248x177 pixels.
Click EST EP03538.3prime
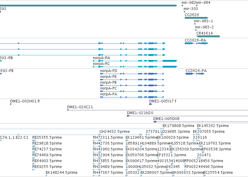coord(217,149)
